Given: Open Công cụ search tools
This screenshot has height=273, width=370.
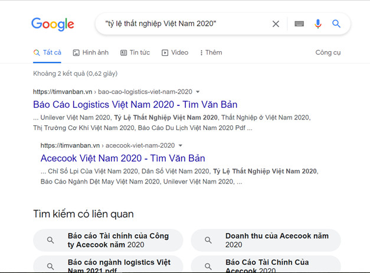Looking at the screenshot, I should (x=328, y=52).
